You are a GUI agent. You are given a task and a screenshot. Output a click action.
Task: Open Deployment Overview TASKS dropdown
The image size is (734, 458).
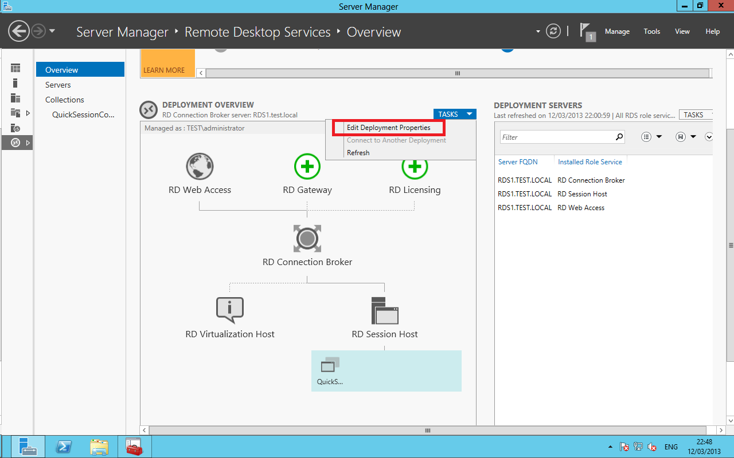tap(455, 114)
